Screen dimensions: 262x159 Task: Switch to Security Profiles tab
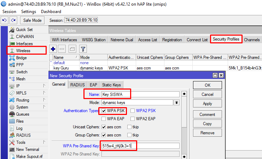226,39
